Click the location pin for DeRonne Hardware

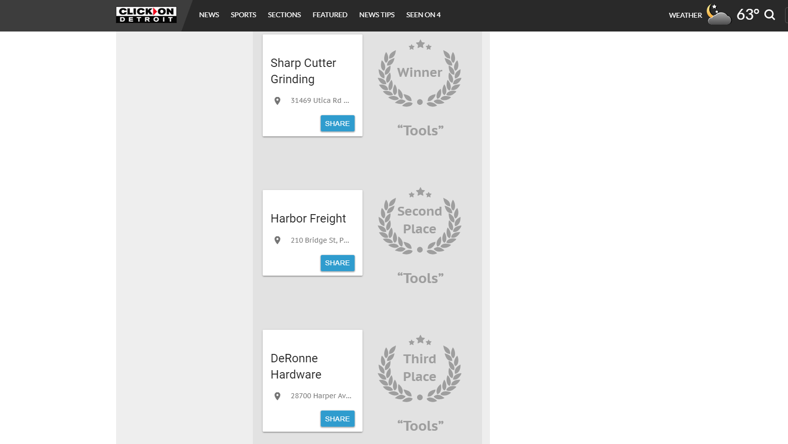[277, 396]
